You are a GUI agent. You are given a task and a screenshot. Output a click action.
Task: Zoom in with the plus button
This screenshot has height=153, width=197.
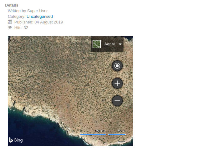click(x=117, y=83)
